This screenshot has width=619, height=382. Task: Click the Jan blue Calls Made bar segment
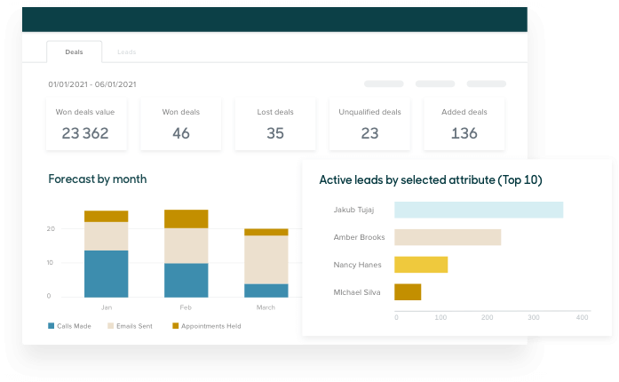(107, 274)
